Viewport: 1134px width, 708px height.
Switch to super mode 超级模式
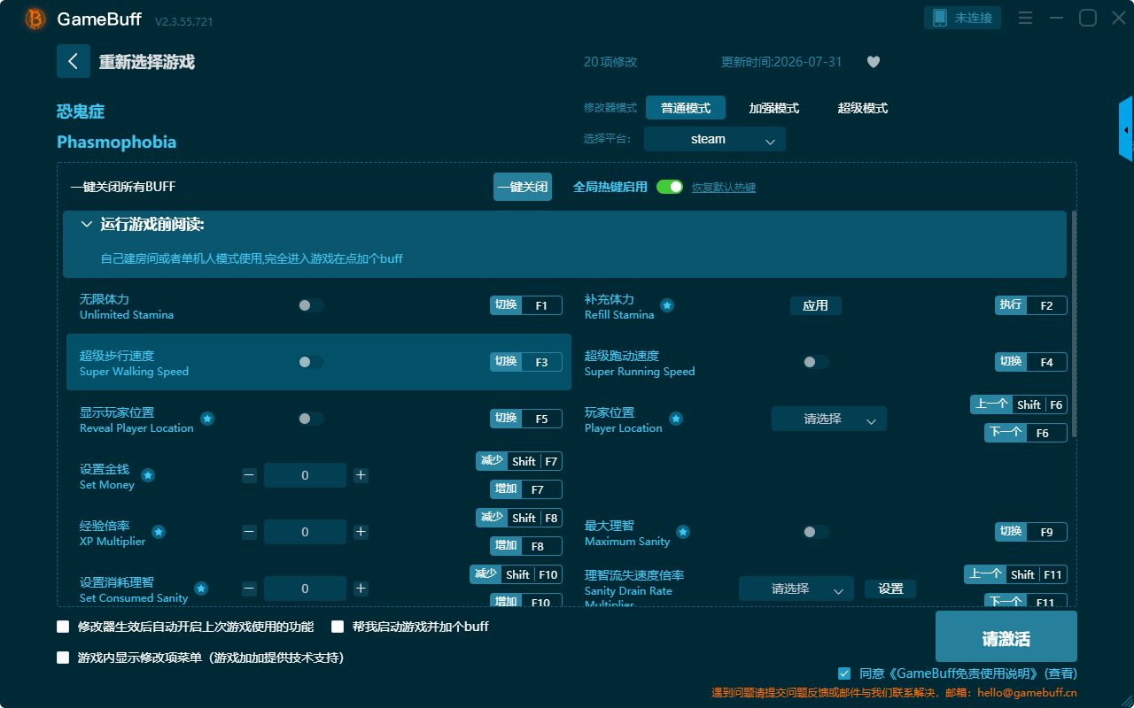863,108
